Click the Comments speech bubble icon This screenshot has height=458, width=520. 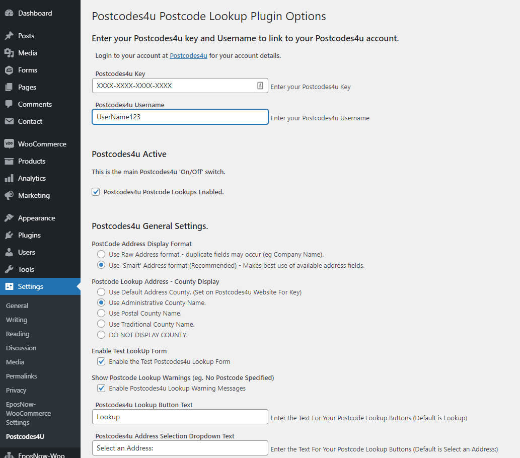click(9, 104)
